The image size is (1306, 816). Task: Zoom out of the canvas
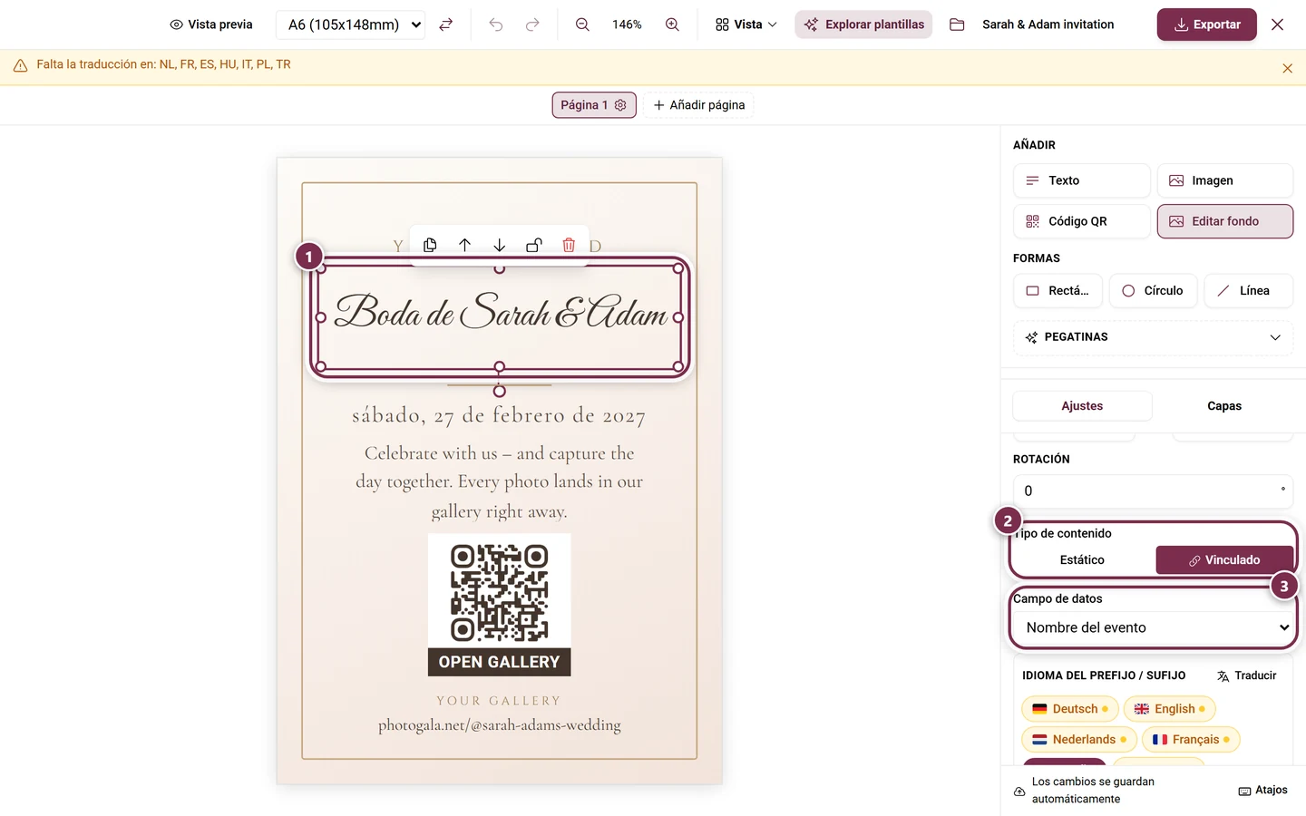tap(582, 24)
